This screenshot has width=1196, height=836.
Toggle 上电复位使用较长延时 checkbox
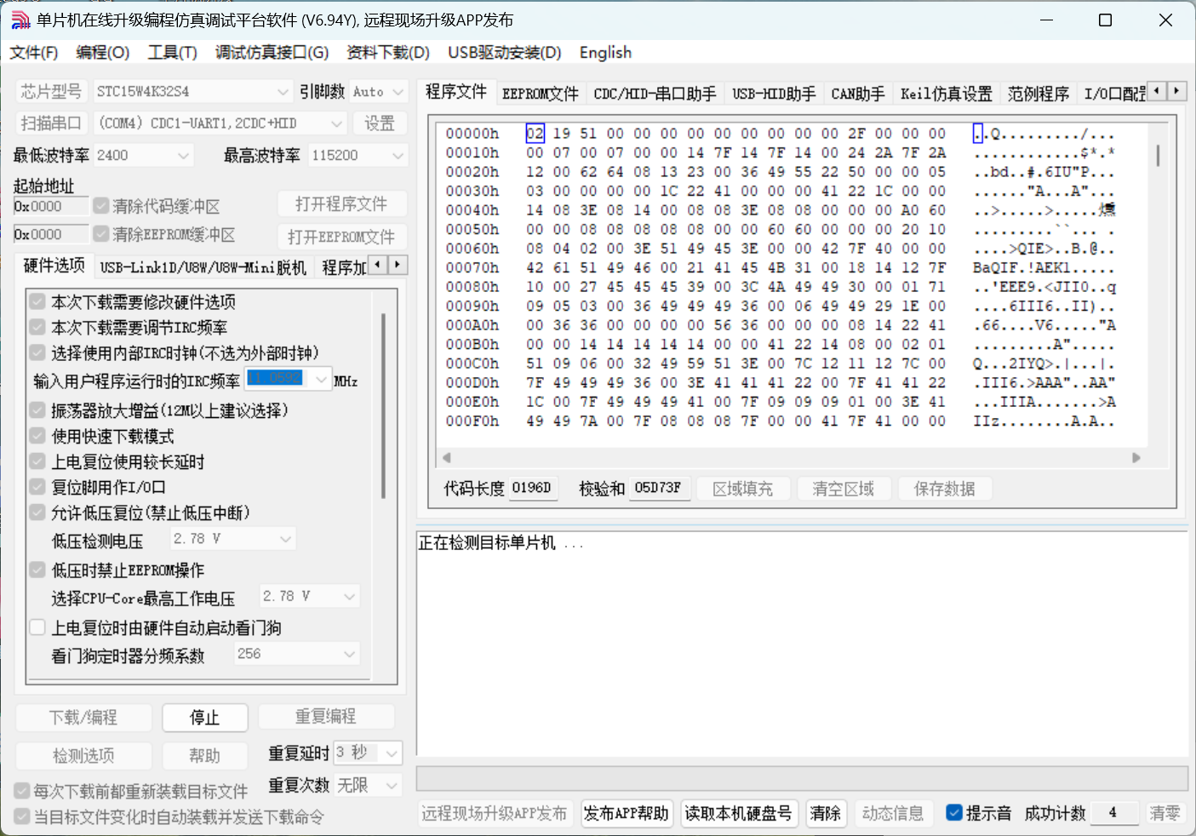pos(37,461)
